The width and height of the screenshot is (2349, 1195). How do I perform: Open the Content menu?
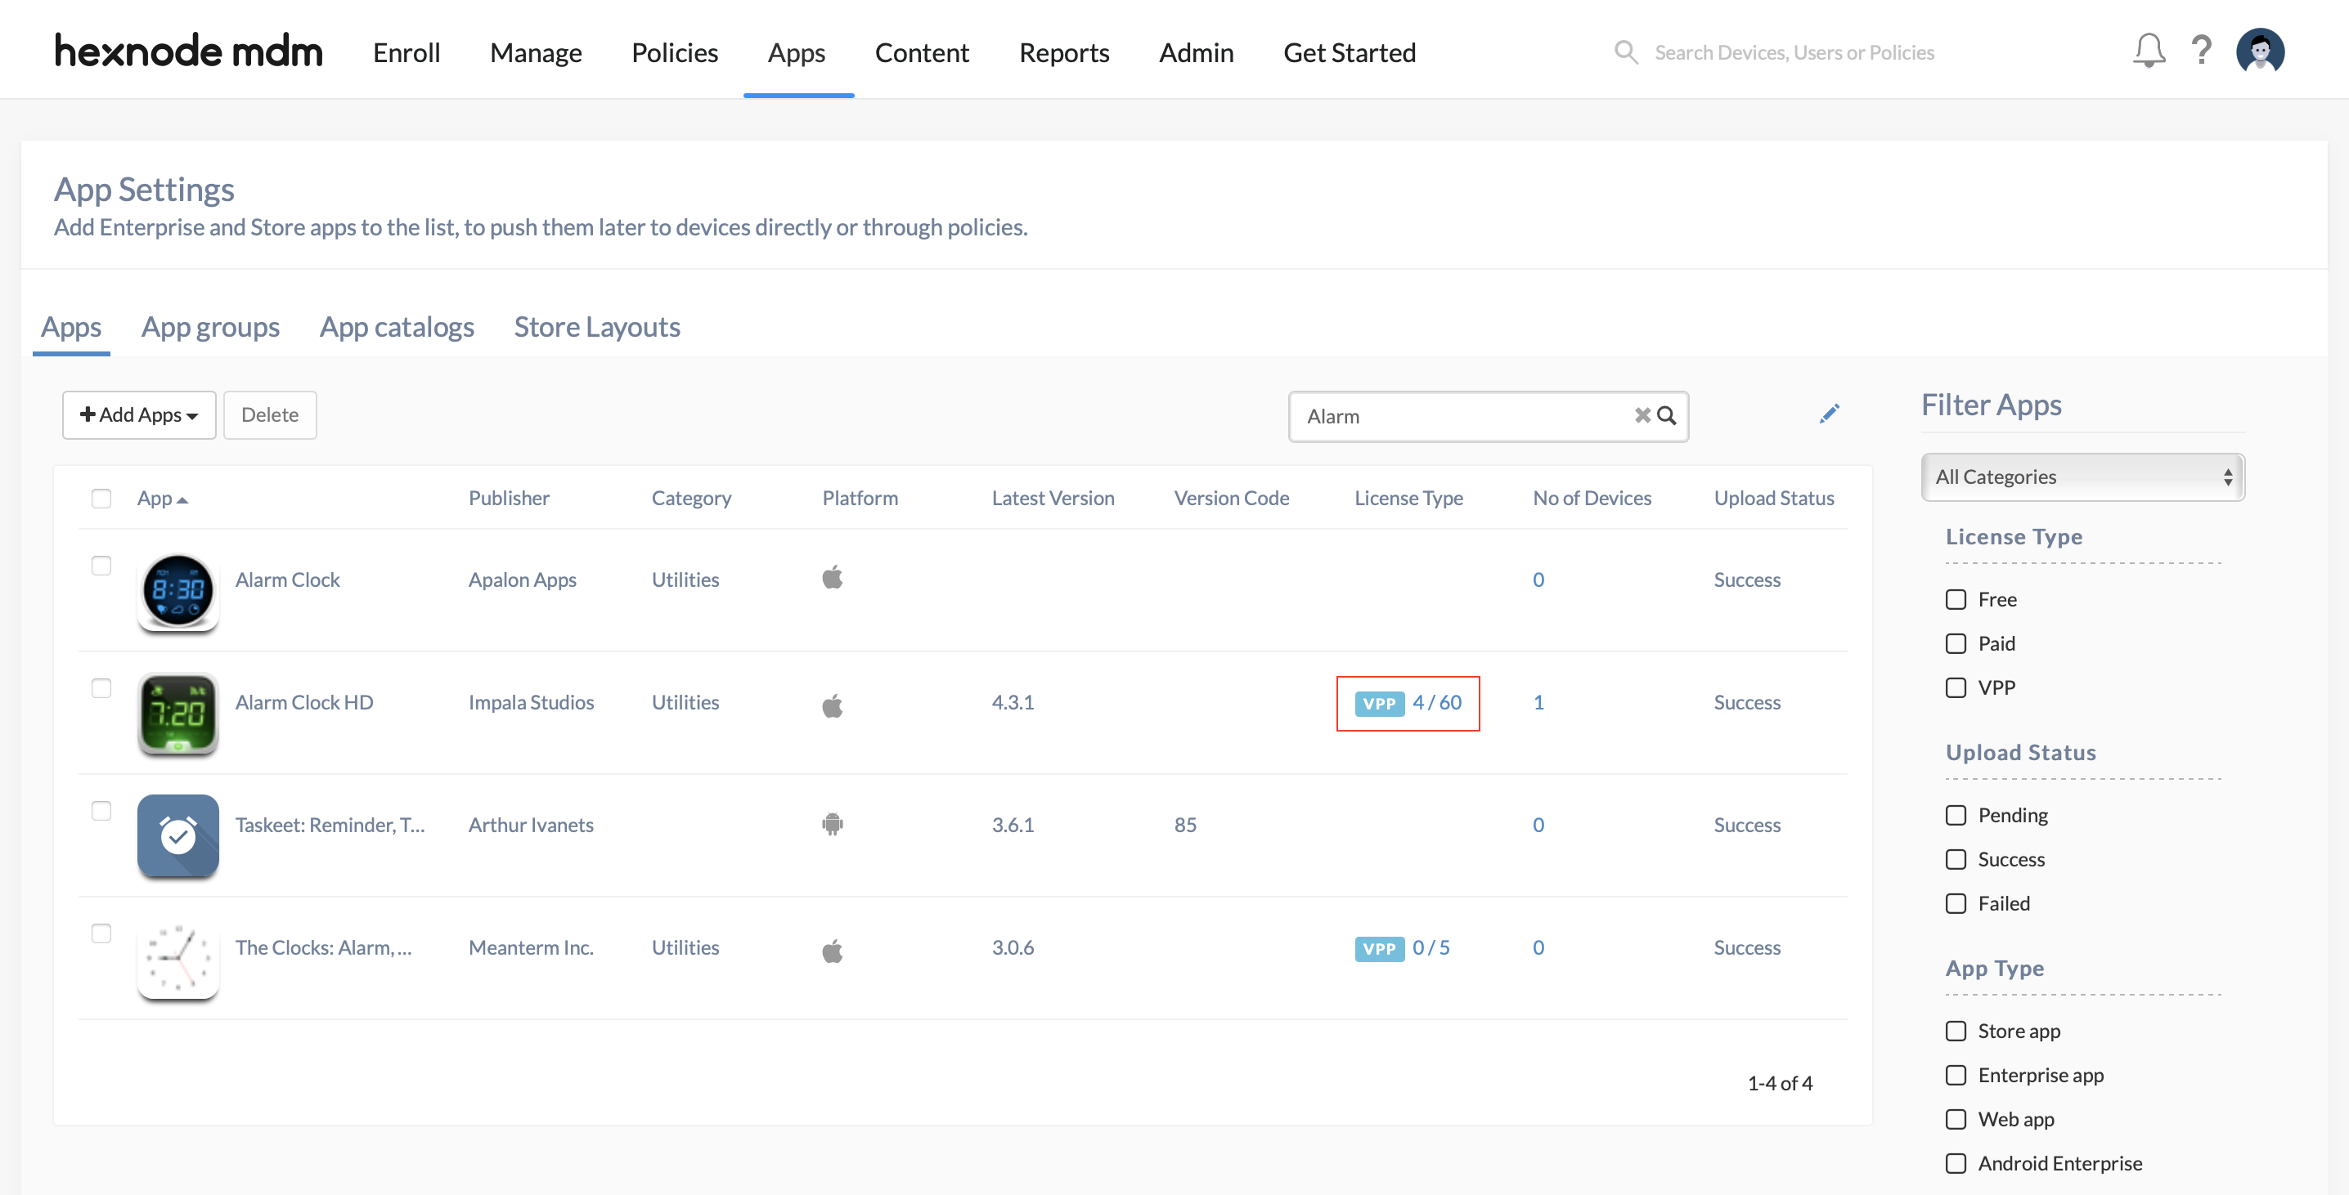922,52
